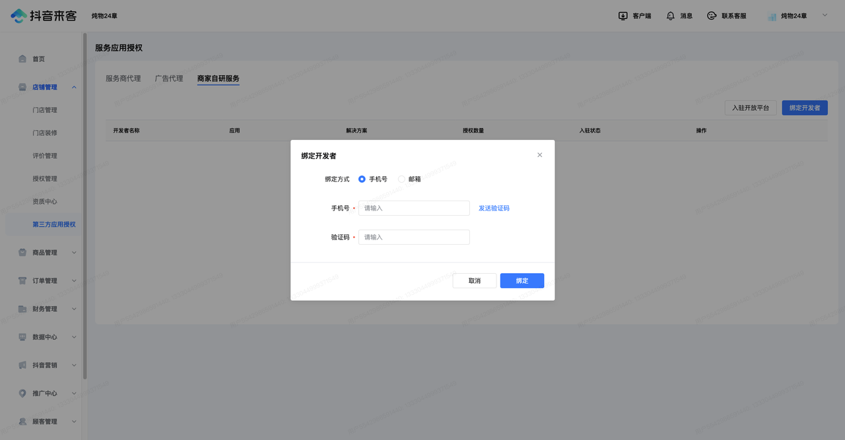
Task: Click the 验证码 input field
Action: tap(414, 237)
